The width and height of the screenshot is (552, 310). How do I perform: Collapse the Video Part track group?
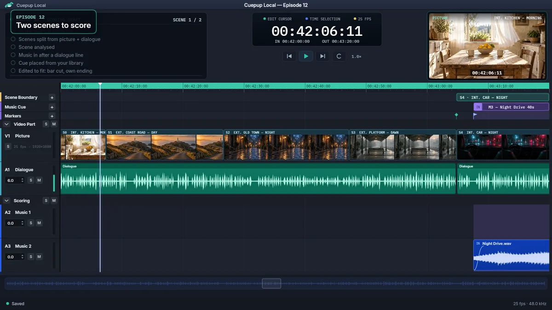click(x=7, y=124)
